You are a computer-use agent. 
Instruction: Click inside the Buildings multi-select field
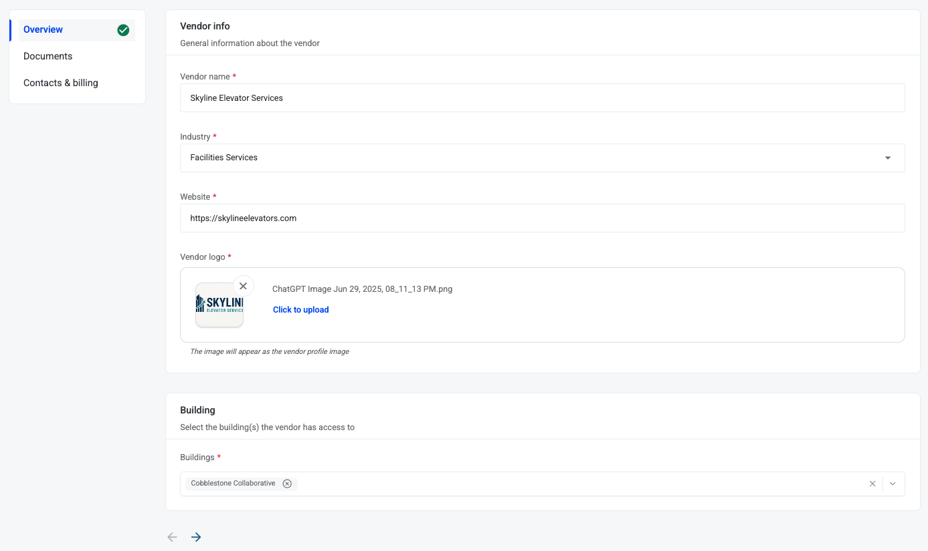tap(569, 484)
